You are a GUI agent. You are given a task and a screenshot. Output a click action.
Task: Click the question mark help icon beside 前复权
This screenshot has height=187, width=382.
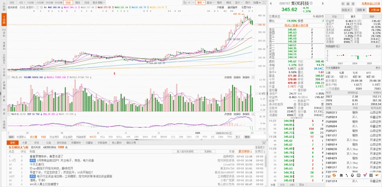pos(37,7)
